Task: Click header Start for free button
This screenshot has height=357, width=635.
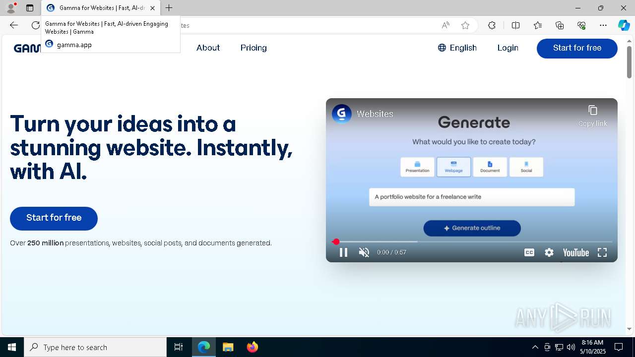Action: pos(577,48)
